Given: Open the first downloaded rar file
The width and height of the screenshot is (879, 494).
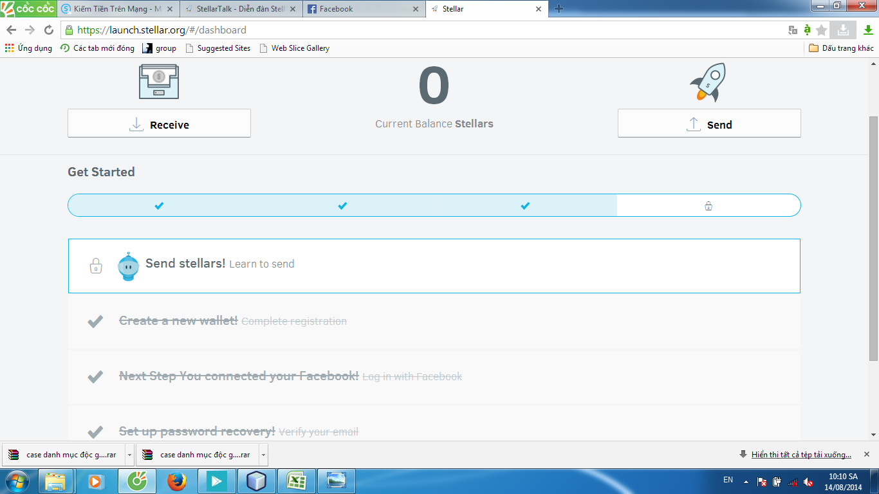Looking at the screenshot, I should coord(64,455).
